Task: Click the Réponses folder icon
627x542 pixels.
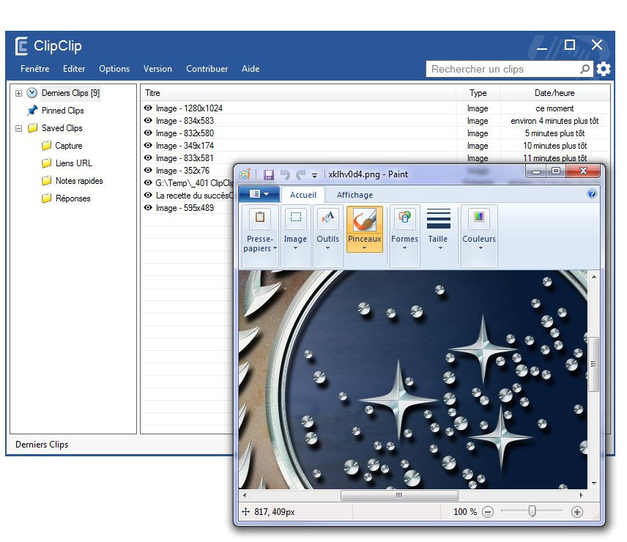Action: point(46,198)
